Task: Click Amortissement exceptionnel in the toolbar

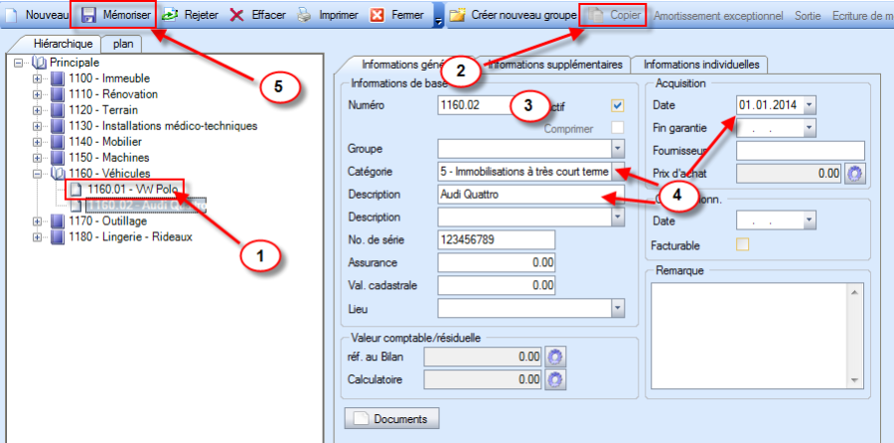Action: [718, 15]
